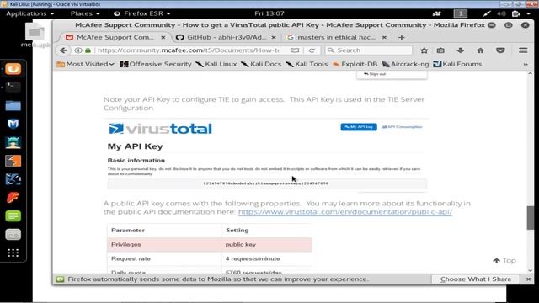Open Firefox ESR app menu
539x303 pixels.
[142, 13]
